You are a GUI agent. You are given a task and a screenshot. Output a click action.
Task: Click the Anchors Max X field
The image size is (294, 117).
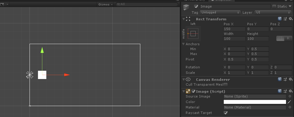pos(236,54)
